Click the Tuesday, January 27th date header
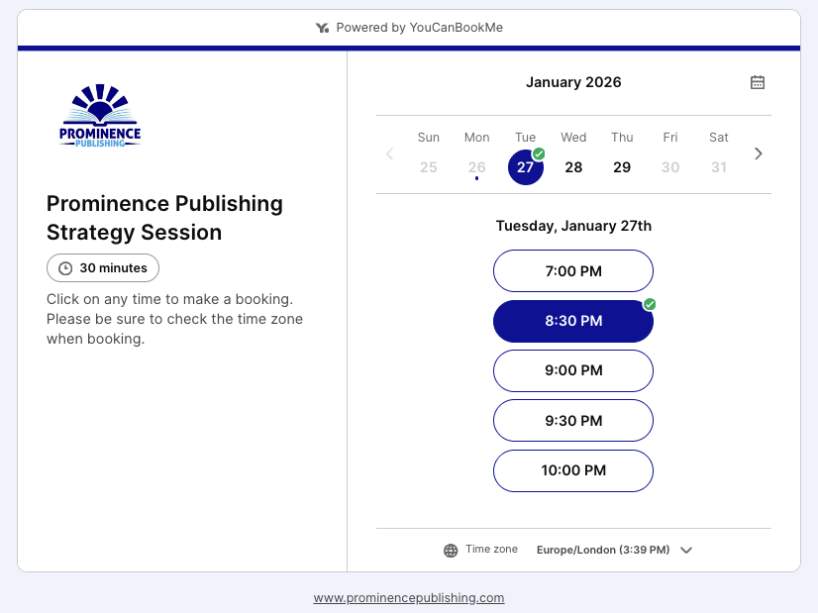818x613 pixels. pyautogui.click(x=573, y=226)
